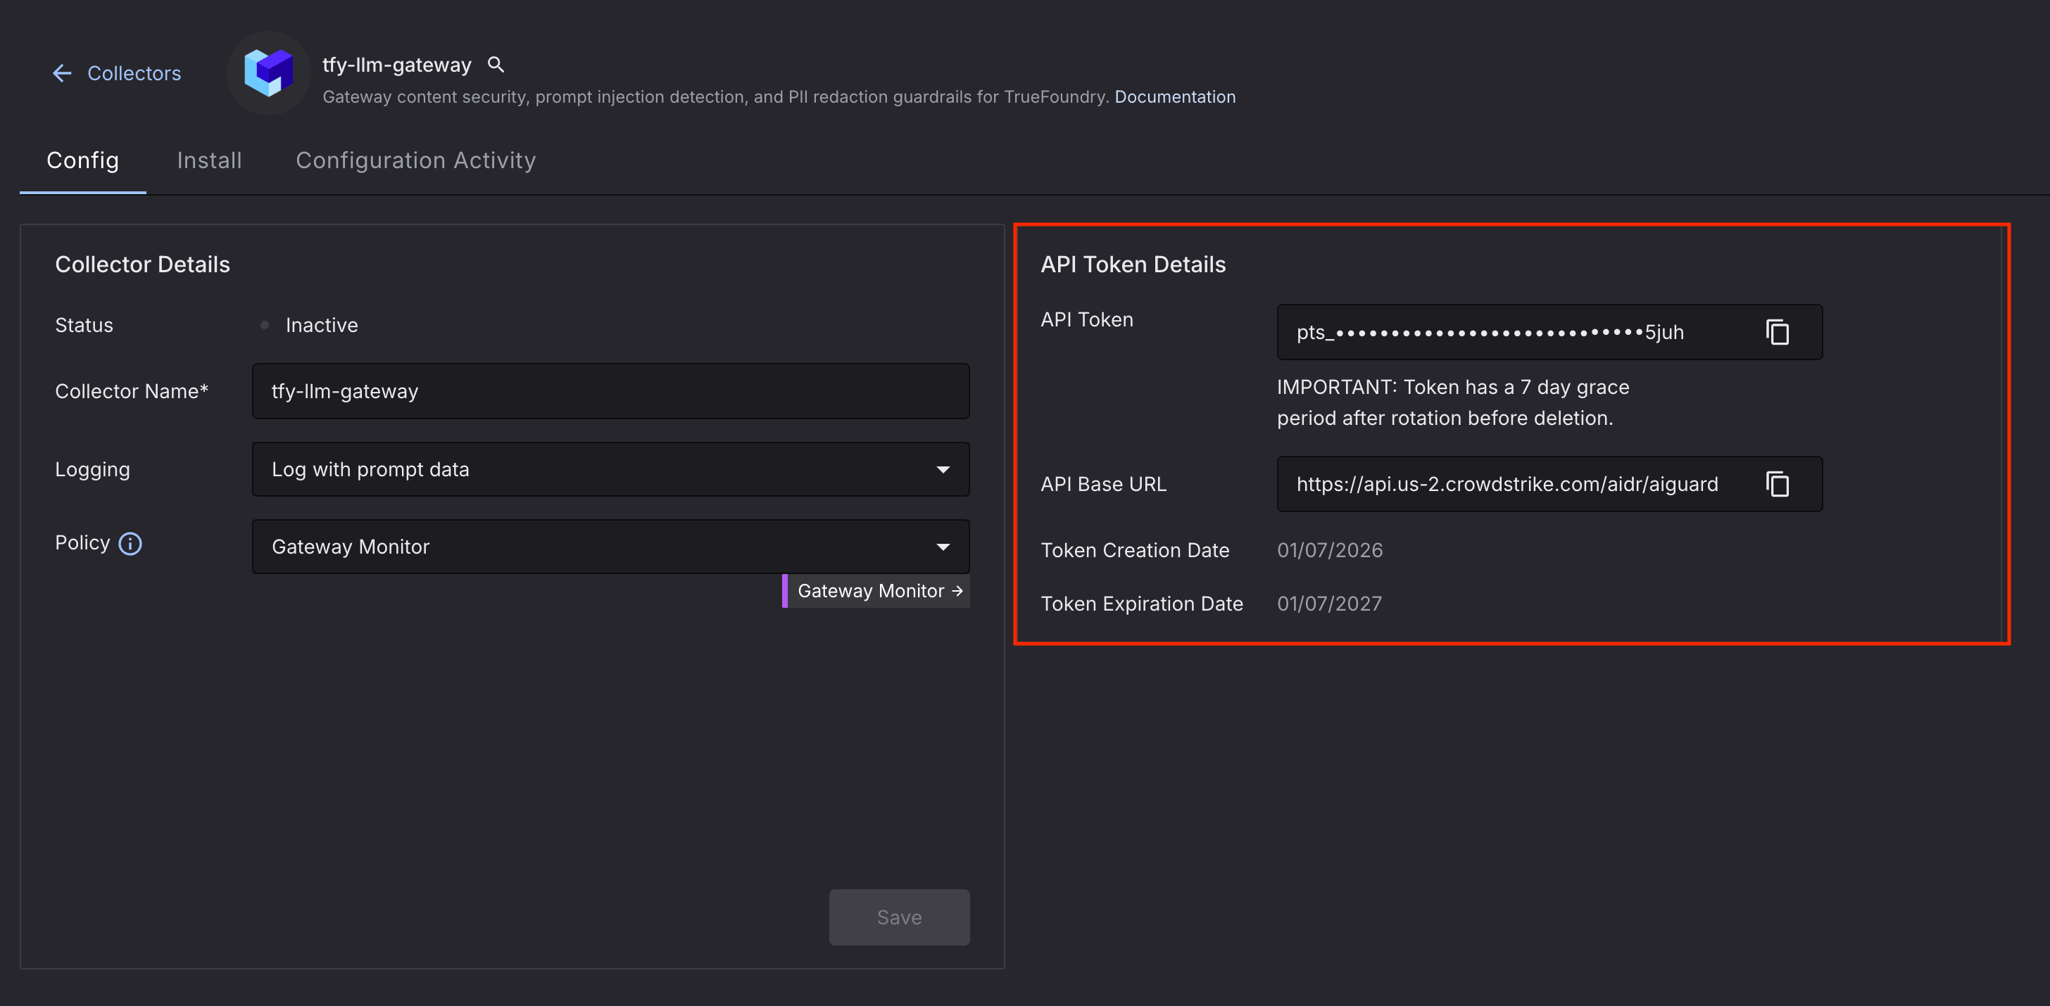Expand the Policy dropdown showing Gateway Monitor
Screen dimensions: 2050x1006
click(x=610, y=547)
